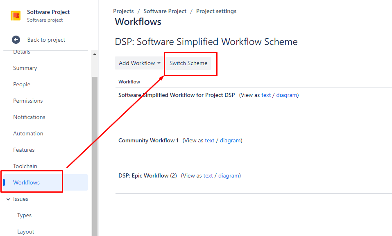Click the Software Project logo icon
The image size is (392, 236).
click(16, 15)
